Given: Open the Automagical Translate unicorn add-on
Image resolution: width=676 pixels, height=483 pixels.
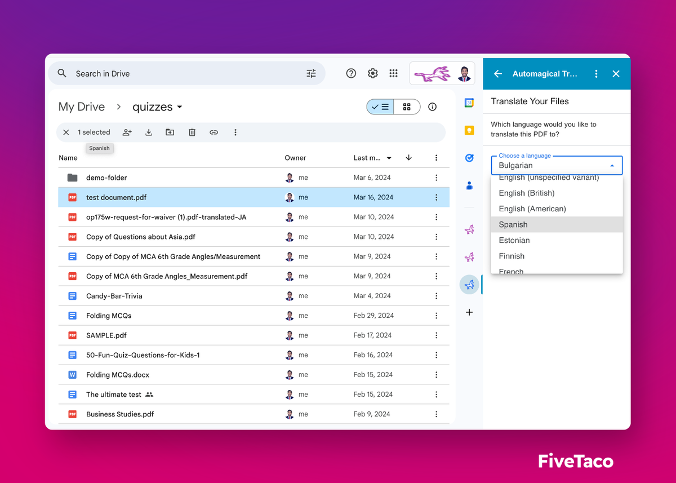Looking at the screenshot, I should pyautogui.click(x=469, y=285).
